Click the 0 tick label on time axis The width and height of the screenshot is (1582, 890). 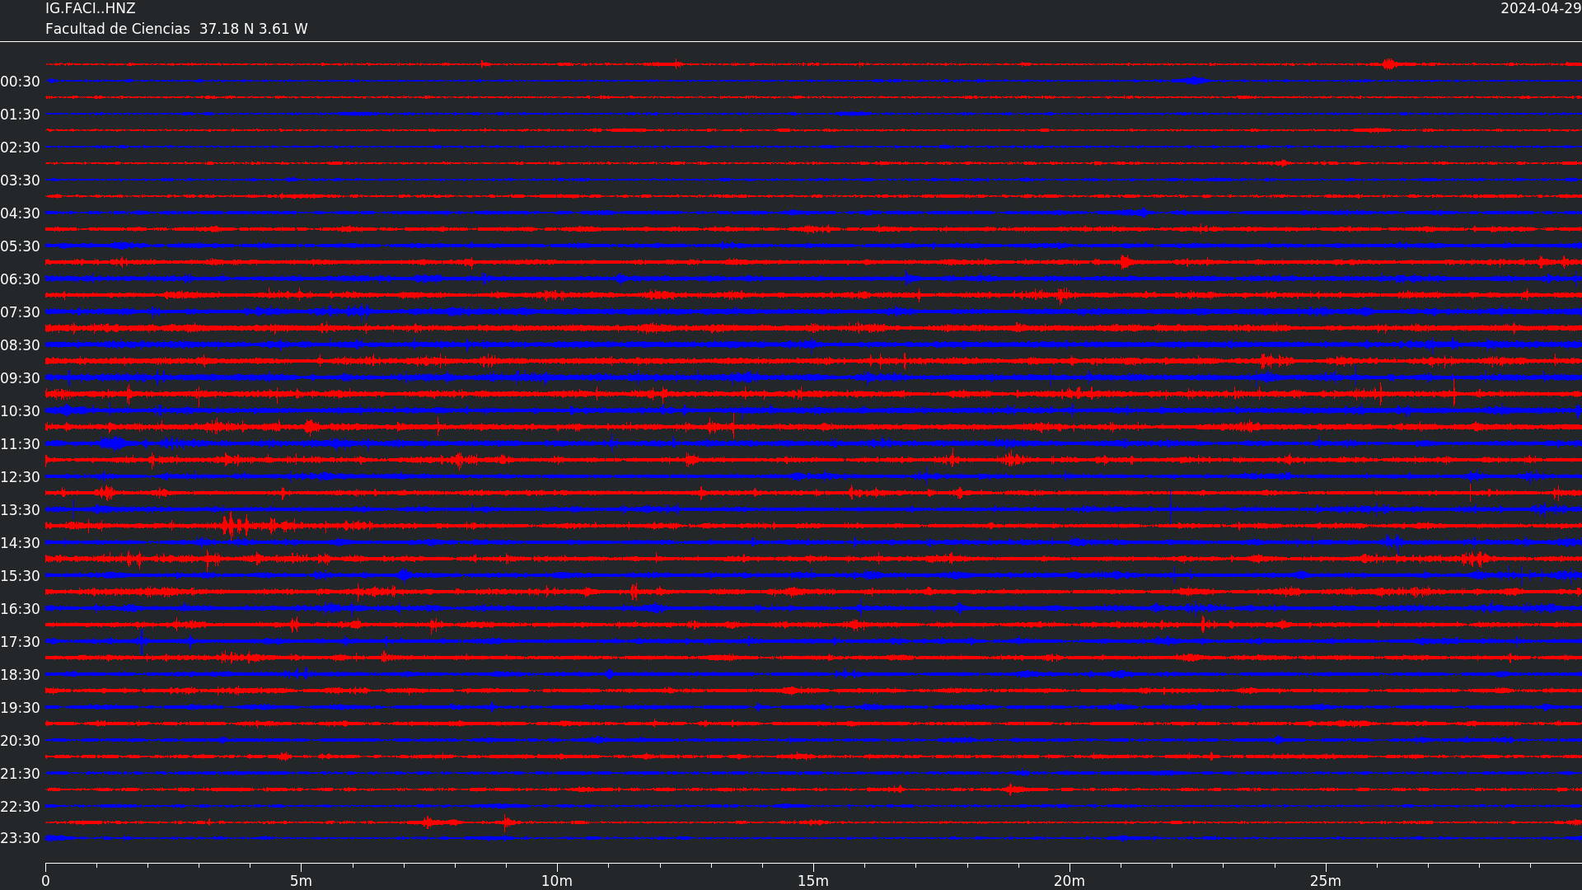coord(45,881)
